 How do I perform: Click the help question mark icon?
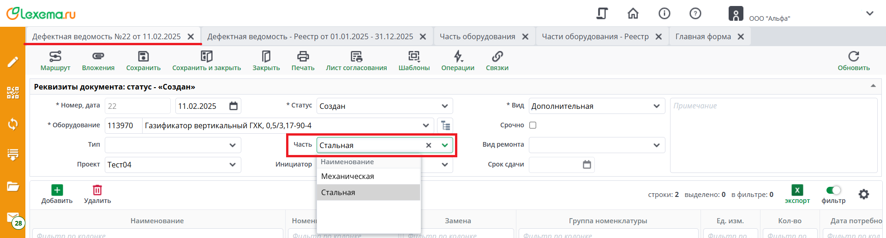695,13
